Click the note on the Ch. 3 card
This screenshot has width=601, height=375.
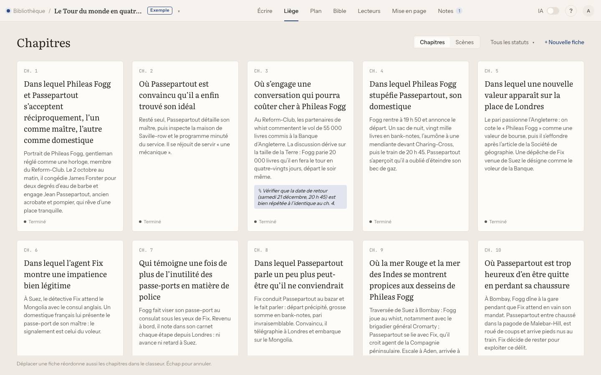300,197
